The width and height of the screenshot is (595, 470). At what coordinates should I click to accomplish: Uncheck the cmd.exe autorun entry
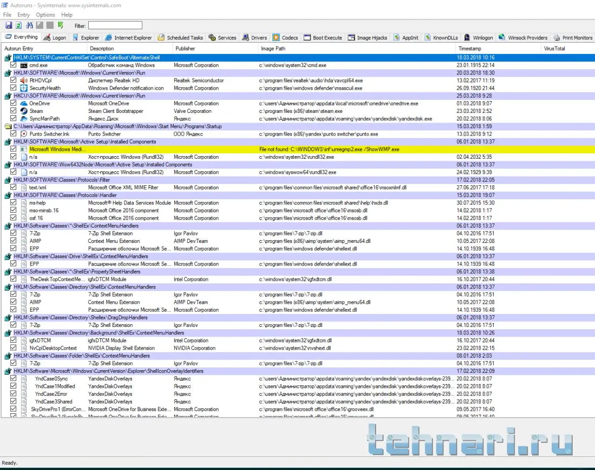click(x=13, y=65)
